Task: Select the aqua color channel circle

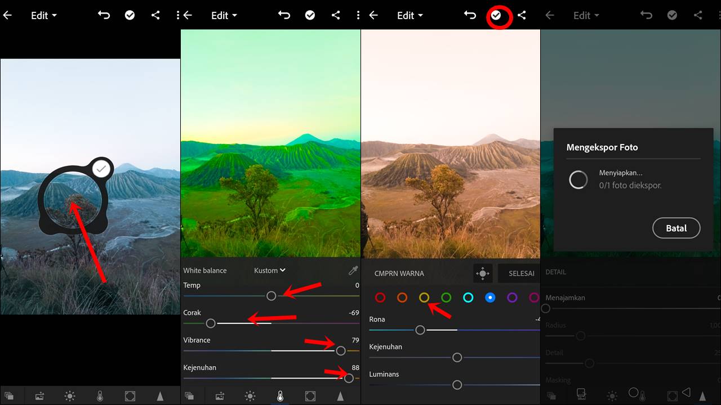Action: click(468, 298)
